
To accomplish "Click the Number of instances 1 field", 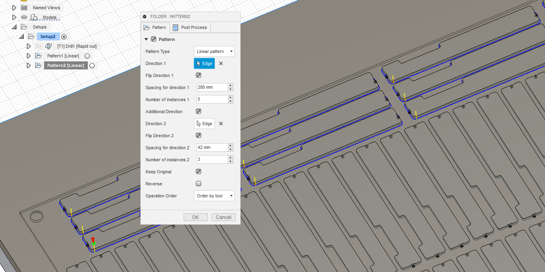I will tap(212, 99).
